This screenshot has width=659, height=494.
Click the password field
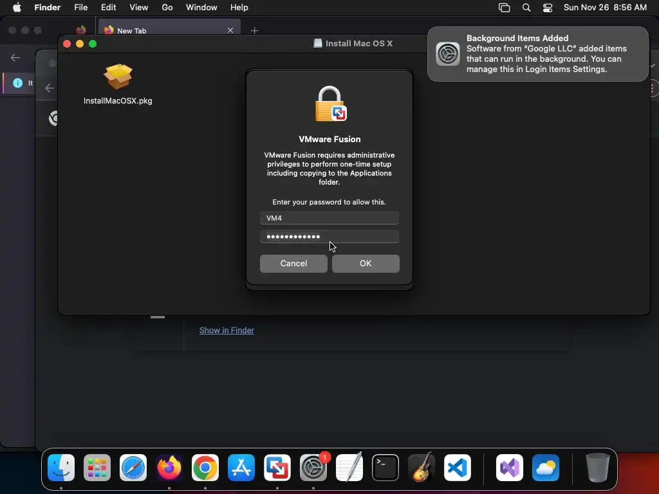(329, 237)
